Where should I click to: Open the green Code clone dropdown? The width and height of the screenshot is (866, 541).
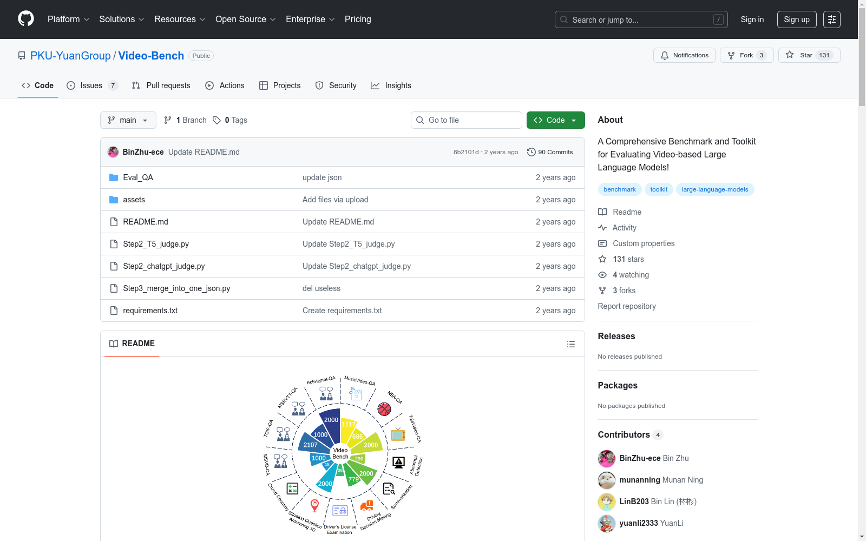tap(555, 120)
